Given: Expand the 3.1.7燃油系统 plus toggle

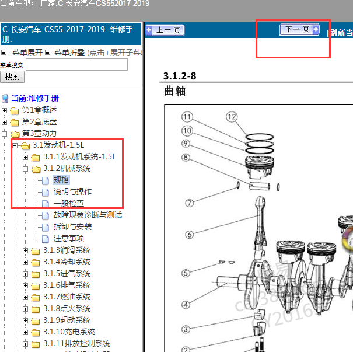Looking at the screenshot, I should pos(26,298).
